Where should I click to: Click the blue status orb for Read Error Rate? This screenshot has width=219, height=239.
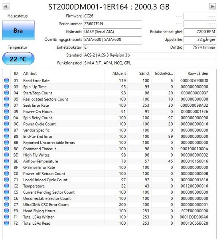pyautogui.click(x=6, y=80)
